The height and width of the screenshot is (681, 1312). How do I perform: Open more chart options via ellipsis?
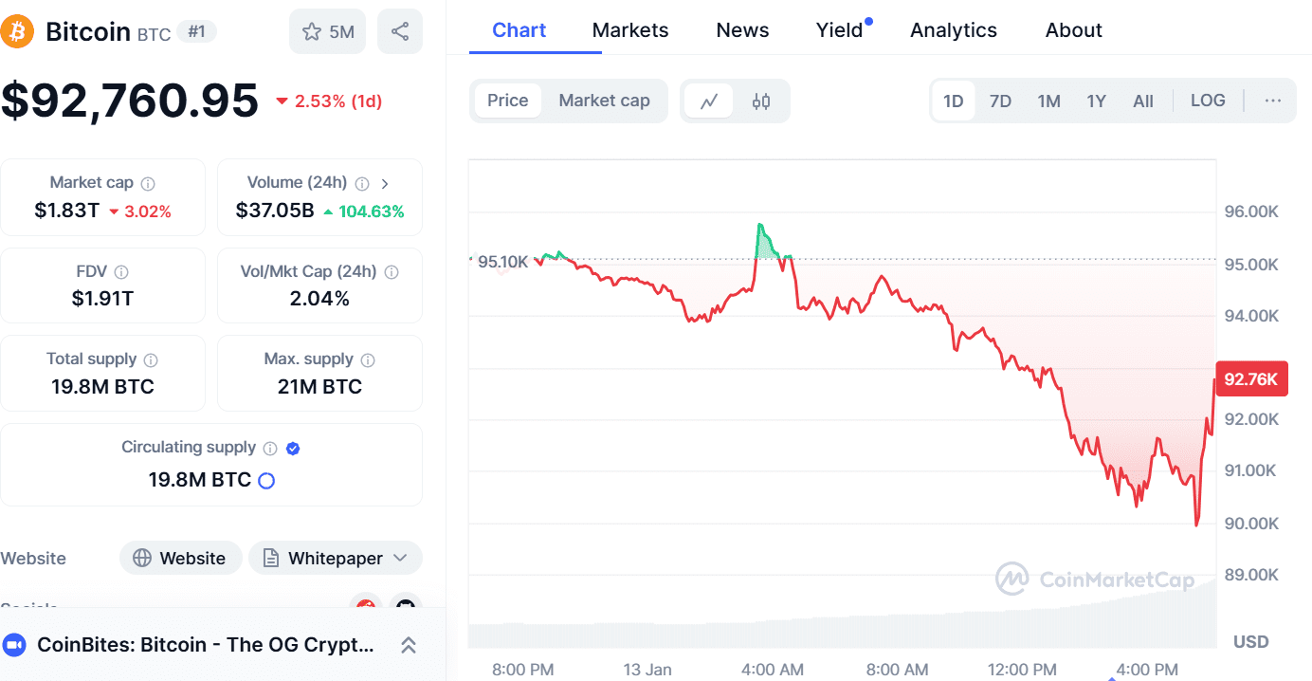coord(1271,100)
